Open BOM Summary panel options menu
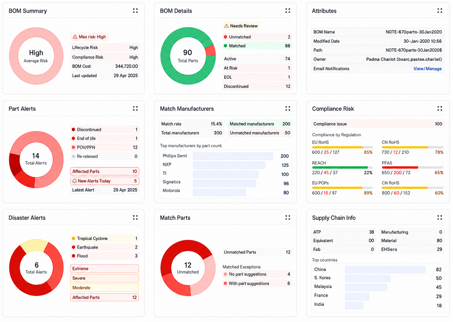The image size is (453, 322). pos(135,11)
